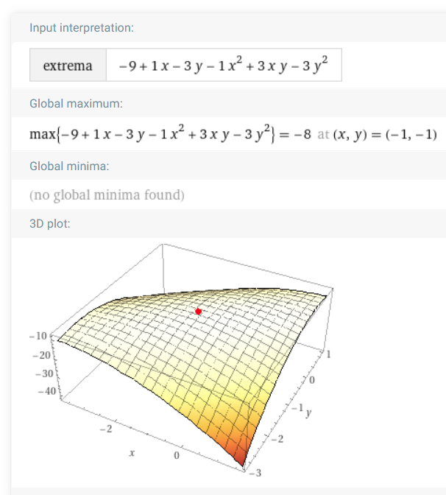Click the 1 tick on y axis

(x=328, y=354)
